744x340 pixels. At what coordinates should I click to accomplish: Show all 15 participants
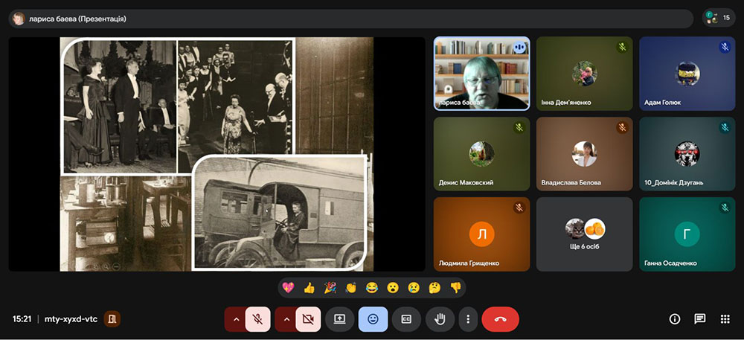pyautogui.click(x=719, y=18)
